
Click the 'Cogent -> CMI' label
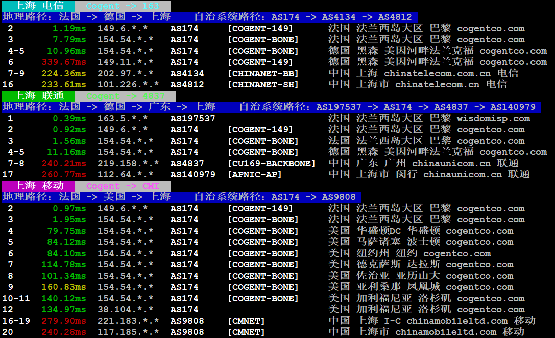point(123,186)
